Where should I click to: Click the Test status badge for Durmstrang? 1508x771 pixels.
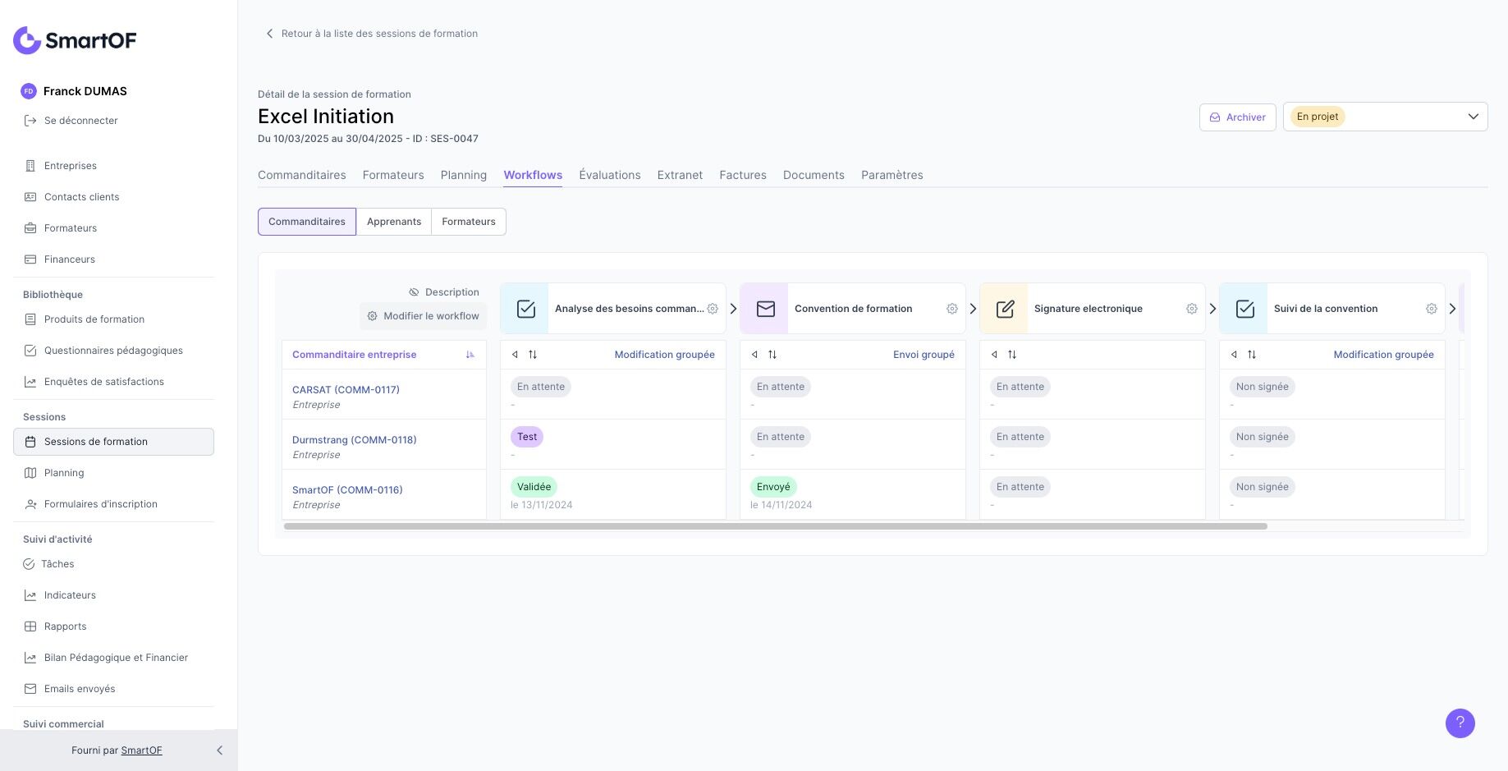(527, 437)
